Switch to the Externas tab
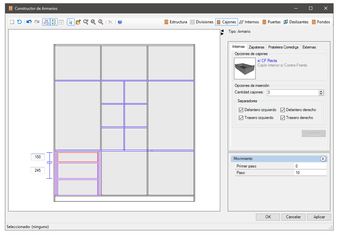 (x=309, y=47)
